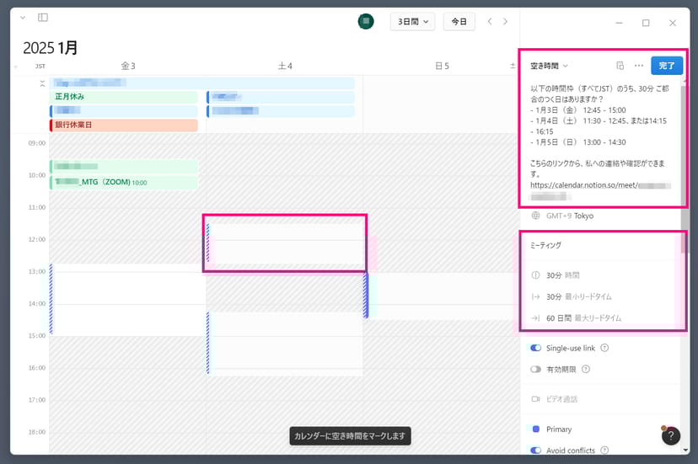Image resolution: width=698 pixels, height=464 pixels.
Task: Open the 正月休み all-day event
Action: click(x=123, y=97)
